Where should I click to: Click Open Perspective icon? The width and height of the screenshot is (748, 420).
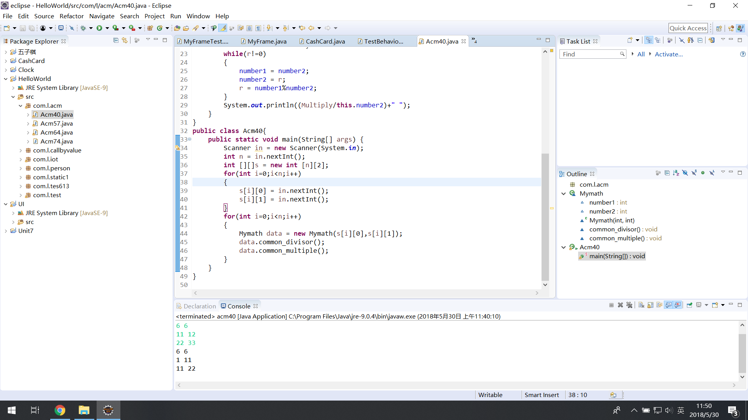coord(719,28)
